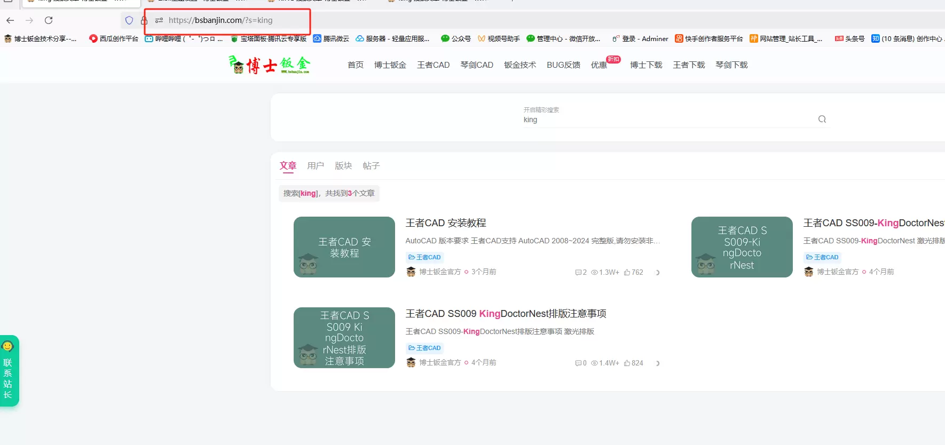Image resolution: width=945 pixels, height=445 pixels.
Task: Open bookmark 博士钣金技术分享
Action: click(x=41, y=38)
